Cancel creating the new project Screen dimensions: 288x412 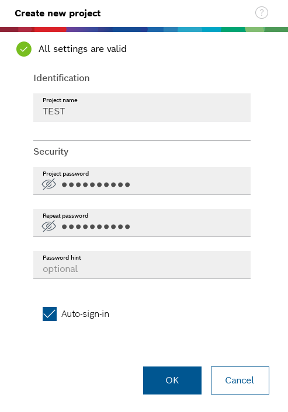coord(240,380)
